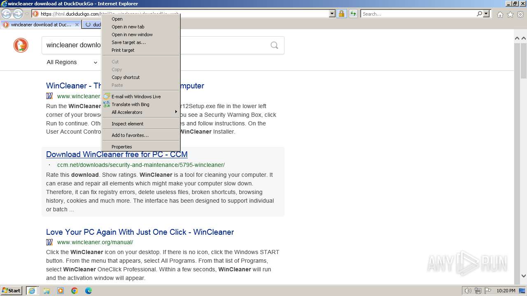Open the All Regions dropdown
This screenshot has height=296, width=527.
[72, 62]
